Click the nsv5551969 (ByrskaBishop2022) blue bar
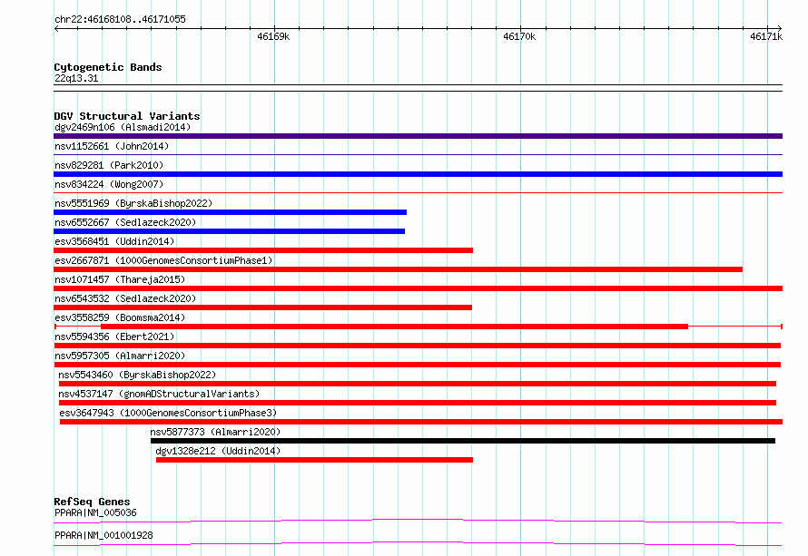 (x=230, y=212)
